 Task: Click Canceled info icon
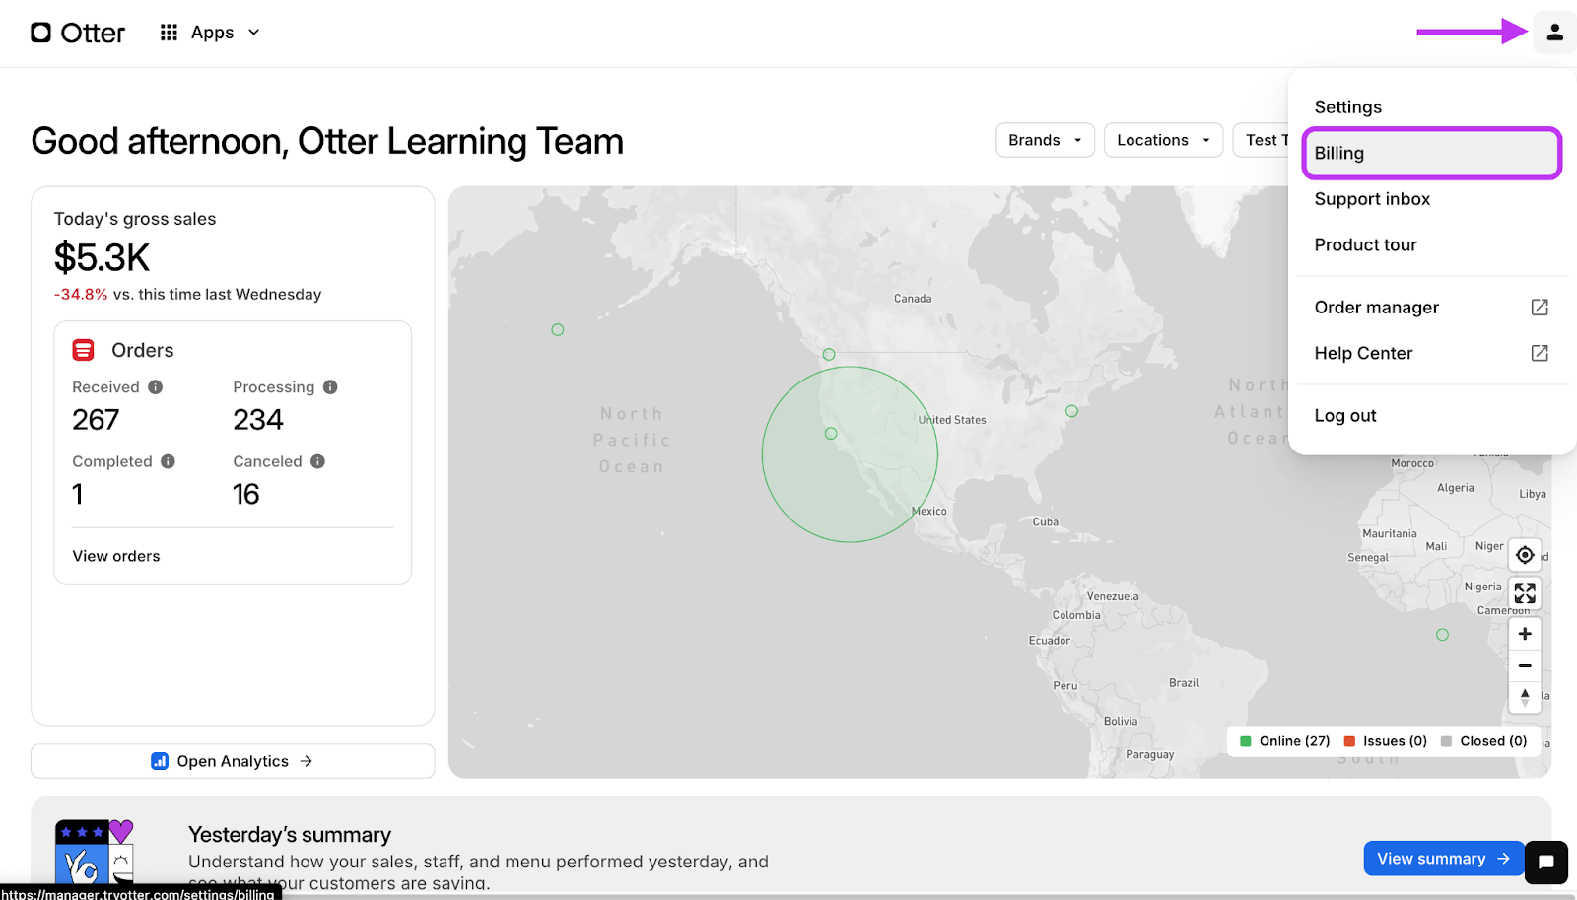pos(317,461)
